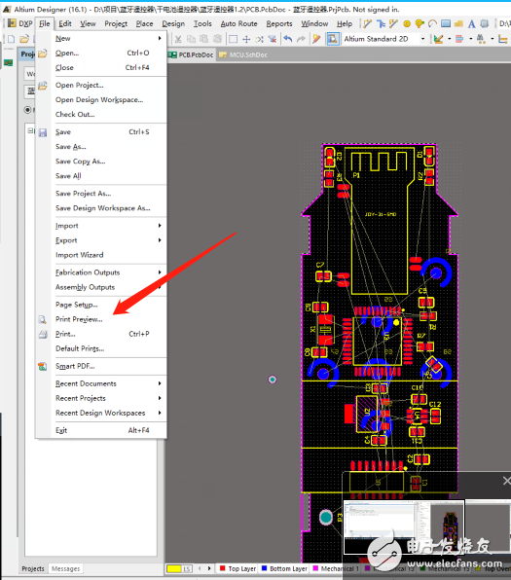Viewport: 511px width, 580px height.
Task: Click the open folder toolbar icon
Action: coord(24,39)
